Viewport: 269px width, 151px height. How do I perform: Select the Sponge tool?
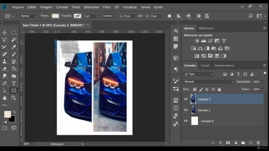14,76
